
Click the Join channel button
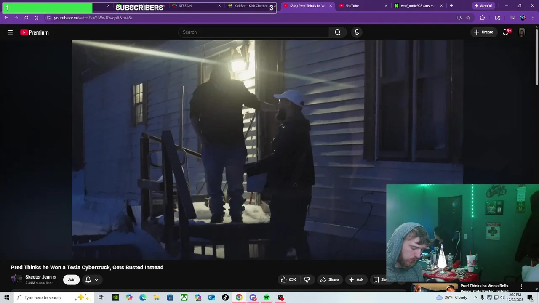pos(72,279)
